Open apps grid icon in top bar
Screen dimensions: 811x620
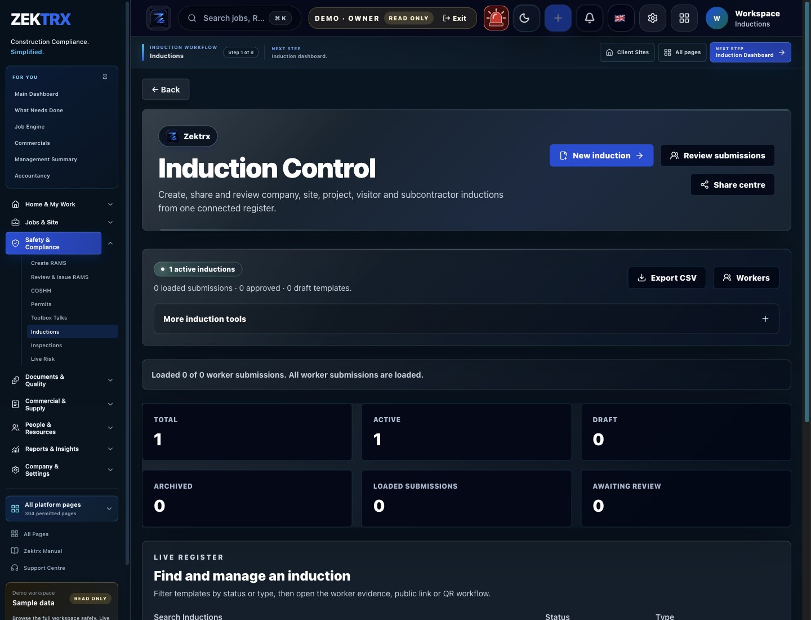(684, 18)
